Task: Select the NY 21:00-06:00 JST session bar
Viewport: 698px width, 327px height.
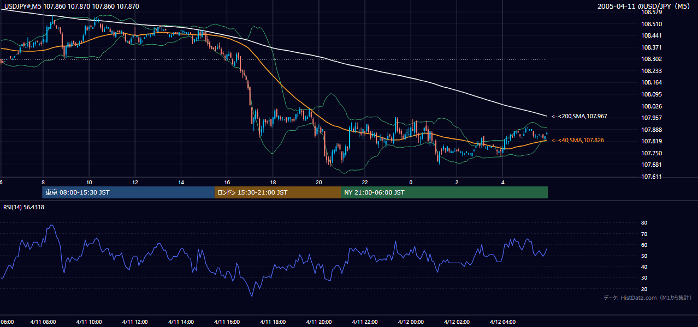Action: pos(444,192)
